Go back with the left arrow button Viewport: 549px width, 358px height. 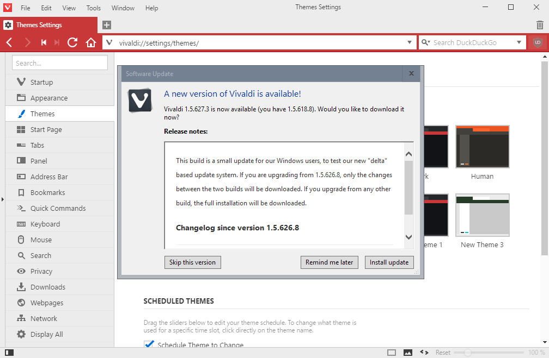[x=9, y=42]
